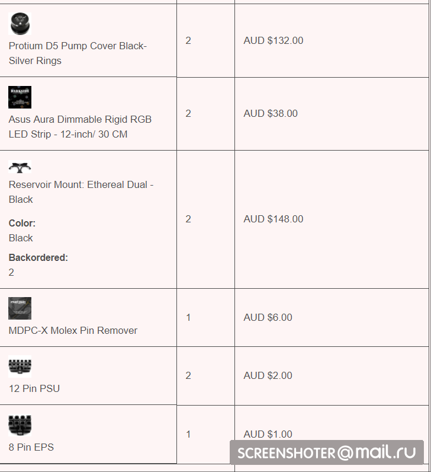This screenshot has height=472, width=431.
Task: Click the AUD $132.00 price
Action: (273, 40)
